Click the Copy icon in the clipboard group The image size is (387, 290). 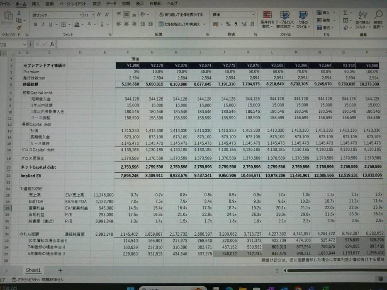point(19,20)
